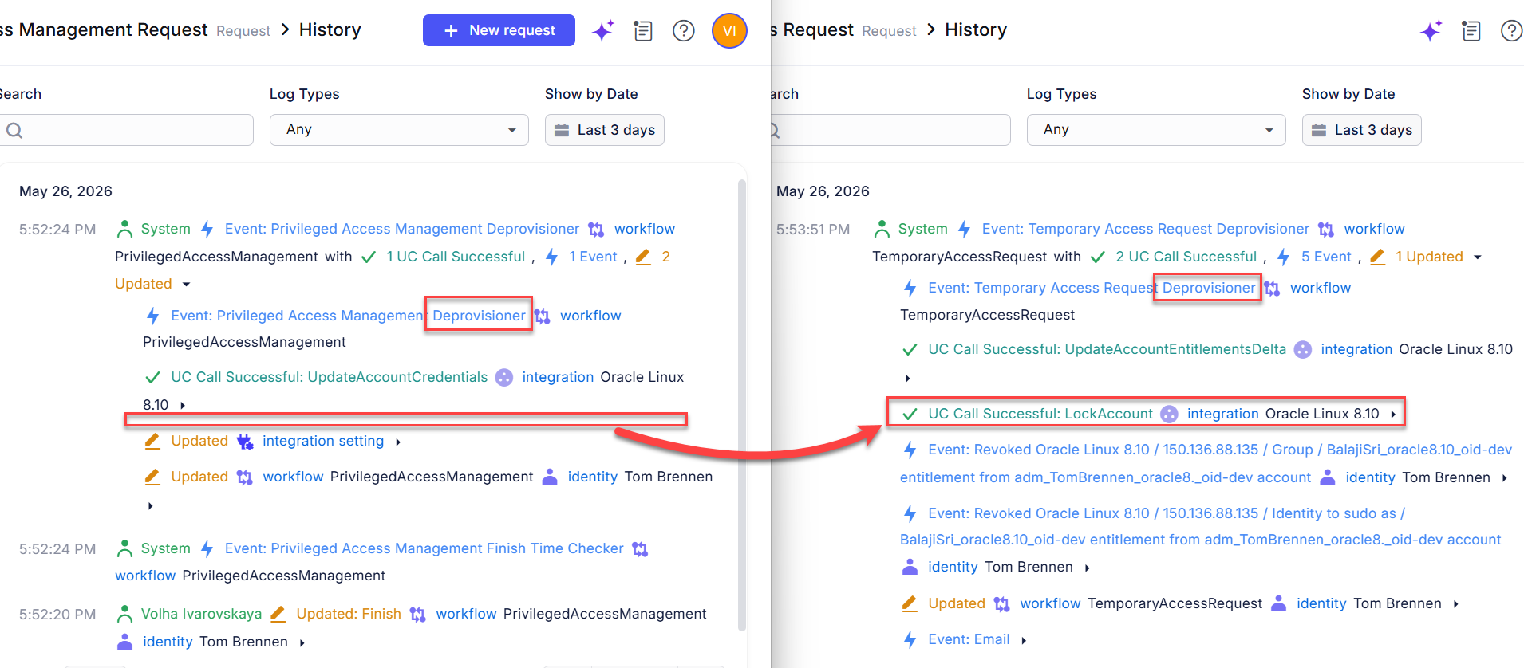Screen dimensions: 1524x668
Task: Expand UpdateAccountEntitlementsDelta entry in right window
Action: coord(907,379)
